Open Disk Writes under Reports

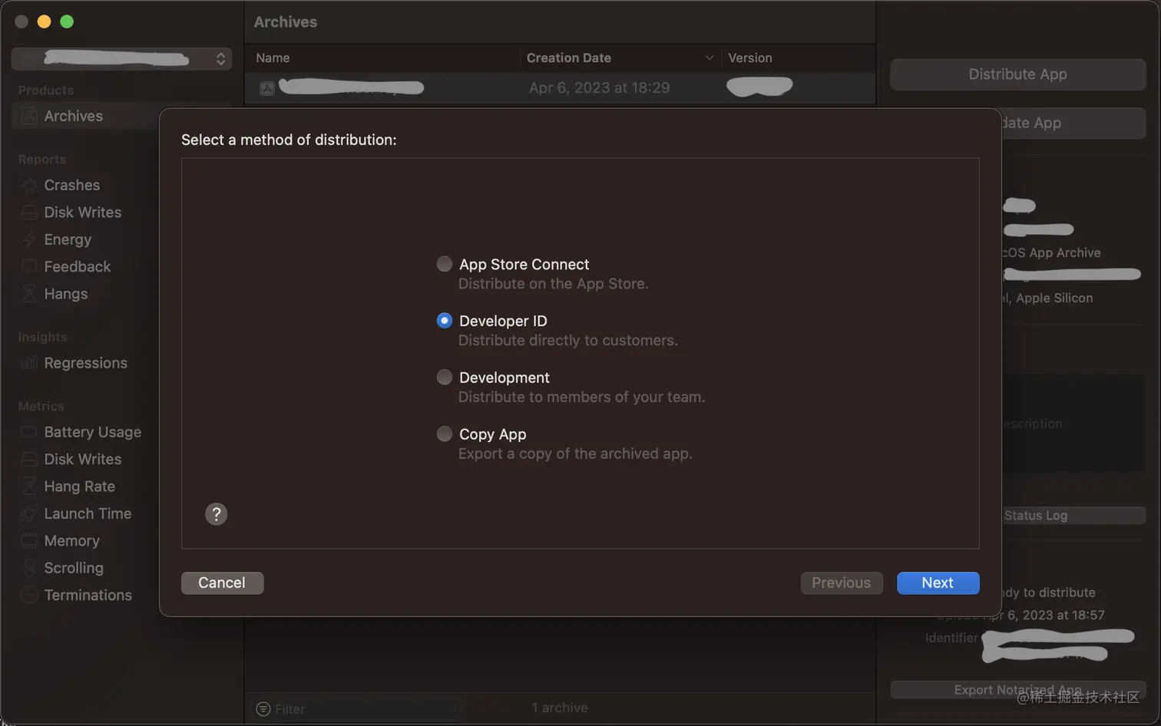coord(83,213)
